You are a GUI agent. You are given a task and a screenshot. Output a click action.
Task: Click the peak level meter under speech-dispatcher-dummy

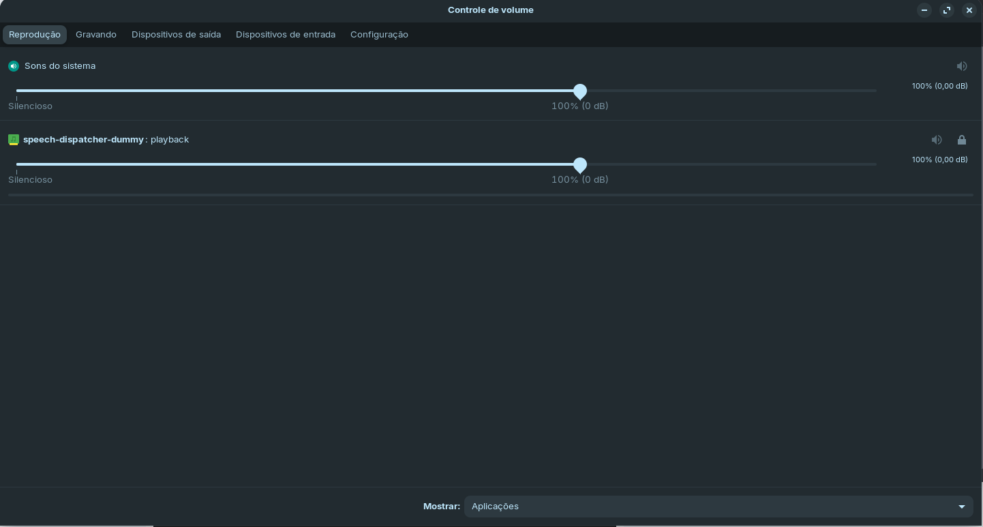pyautogui.click(x=491, y=195)
